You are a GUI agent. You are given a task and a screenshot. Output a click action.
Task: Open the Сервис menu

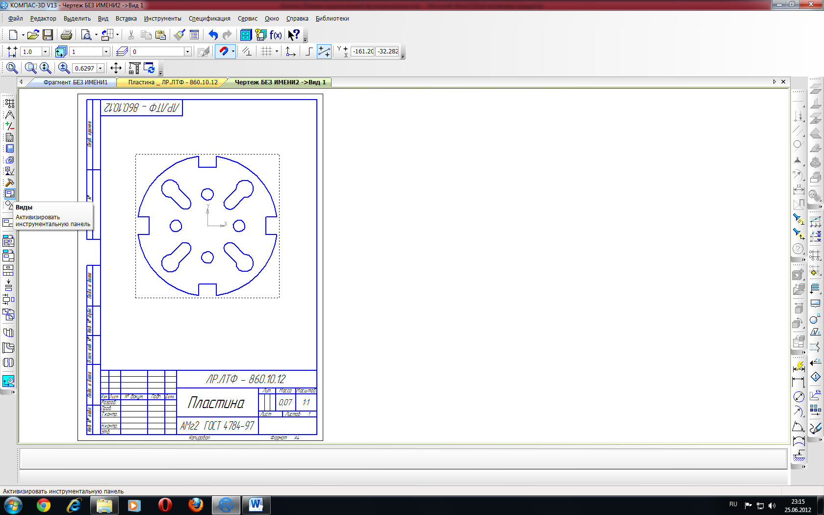(x=248, y=19)
